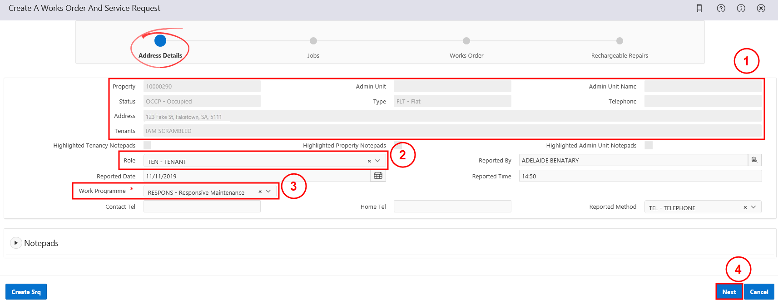This screenshot has height=305, width=778.
Task: Click the information icon in header
Action: (x=741, y=8)
